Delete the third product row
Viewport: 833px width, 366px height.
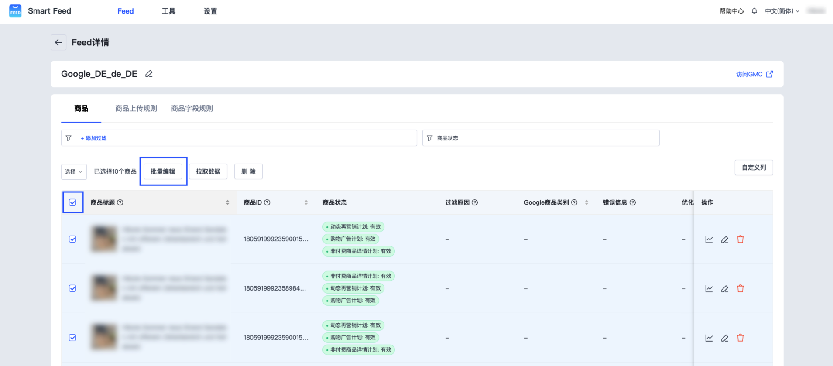click(740, 338)
